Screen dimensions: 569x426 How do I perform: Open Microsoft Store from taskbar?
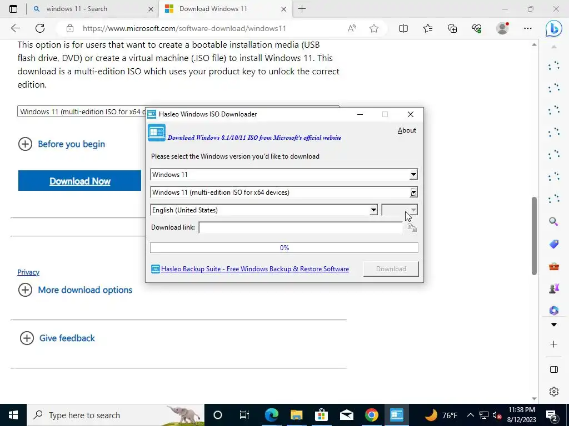(x=321, y=415)
